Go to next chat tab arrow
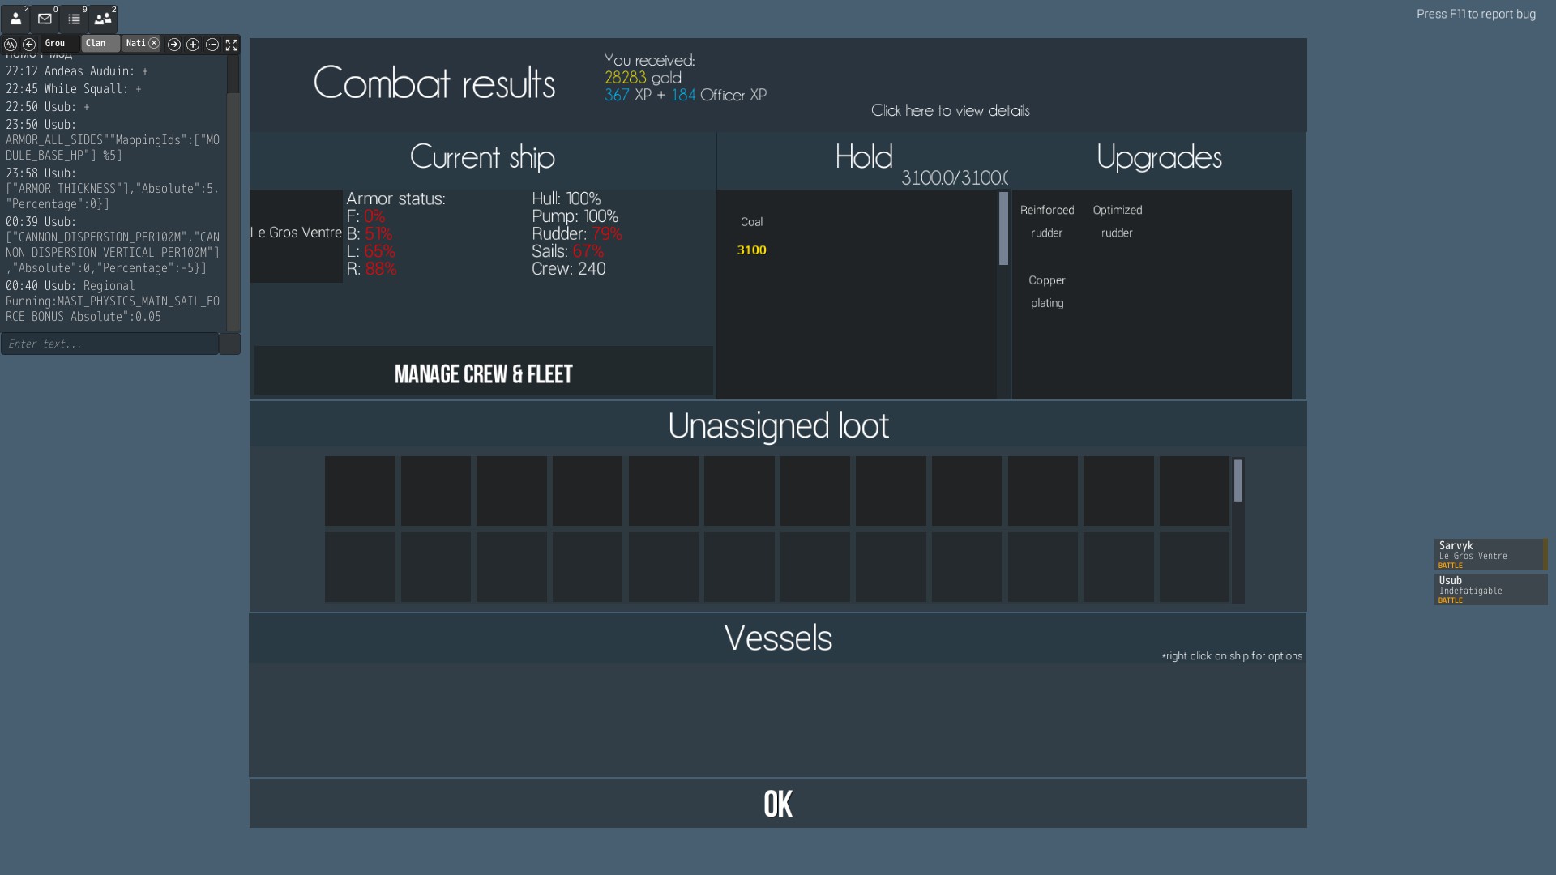 tap(174, 45)
